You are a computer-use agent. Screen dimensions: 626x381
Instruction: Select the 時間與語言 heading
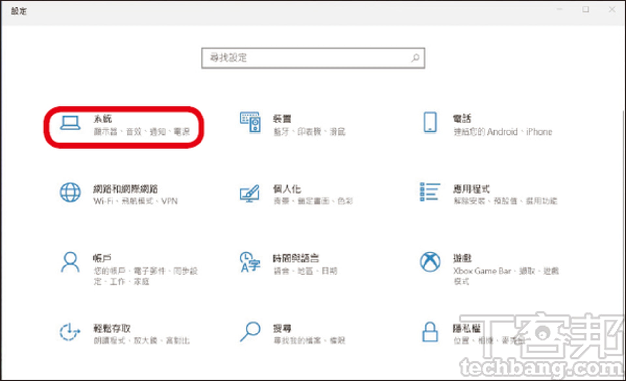[x=296, y=258]
